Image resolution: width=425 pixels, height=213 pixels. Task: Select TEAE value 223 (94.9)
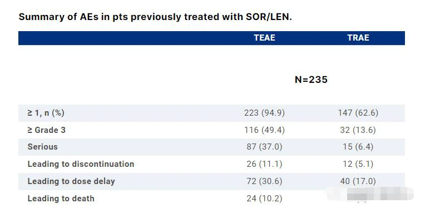pos(265,113)
